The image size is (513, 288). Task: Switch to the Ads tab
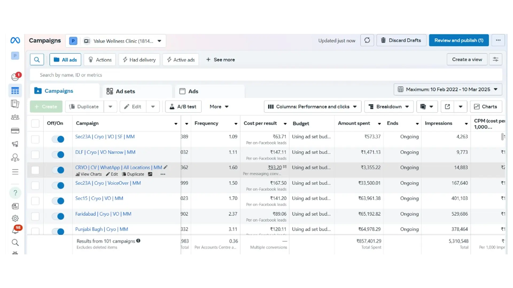pos(210,91)
